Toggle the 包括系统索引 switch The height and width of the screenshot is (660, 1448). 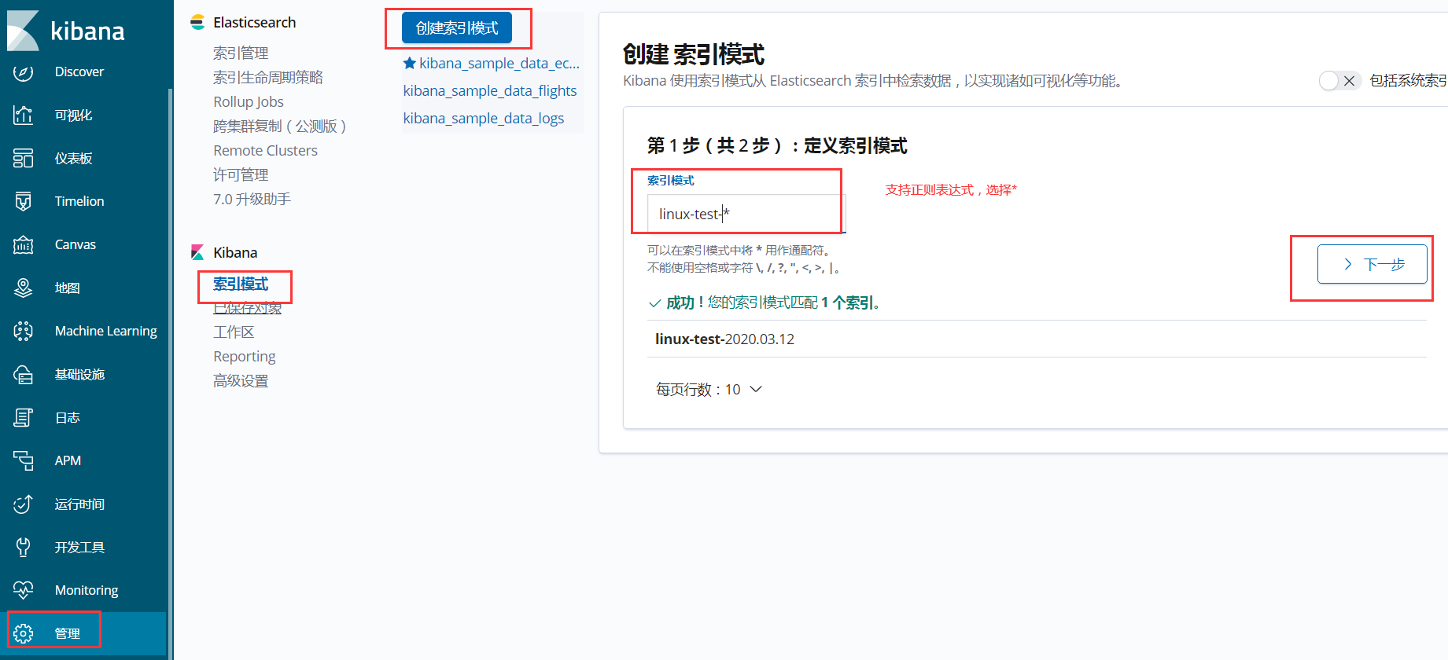[1339, 81]
